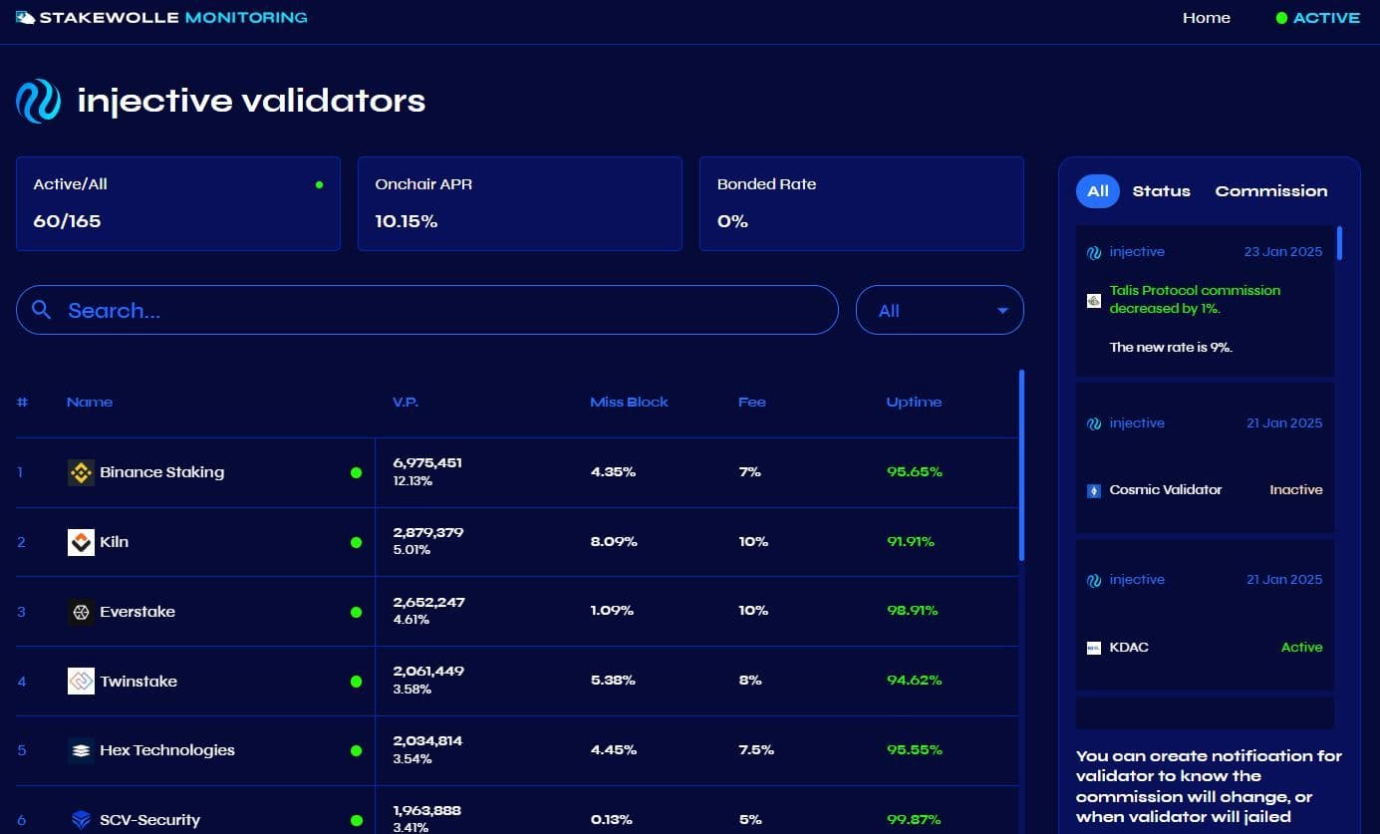
Task: Click the Onchair APR 10.15% card
Action: tap(520, 203)
